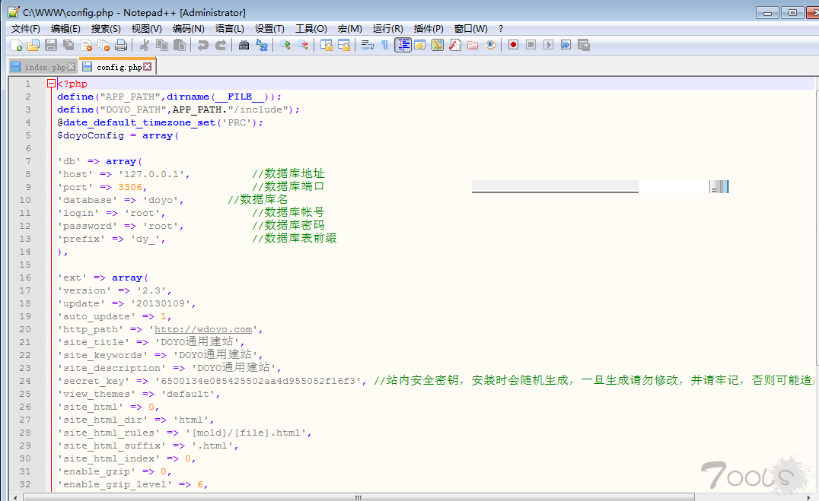Viewport: 819px width, 501px height.
Task: Click the Close All documents toolbar icon
Action: 104,46
